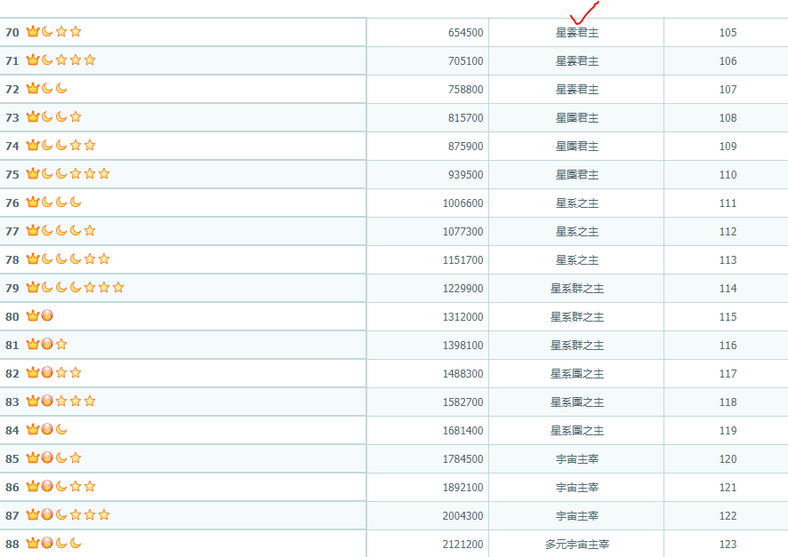Viewport: 788px width, 557px height.
Task: Click the crown icon in level 75 row
Action: pyautogui.click(x=33, y=174)
